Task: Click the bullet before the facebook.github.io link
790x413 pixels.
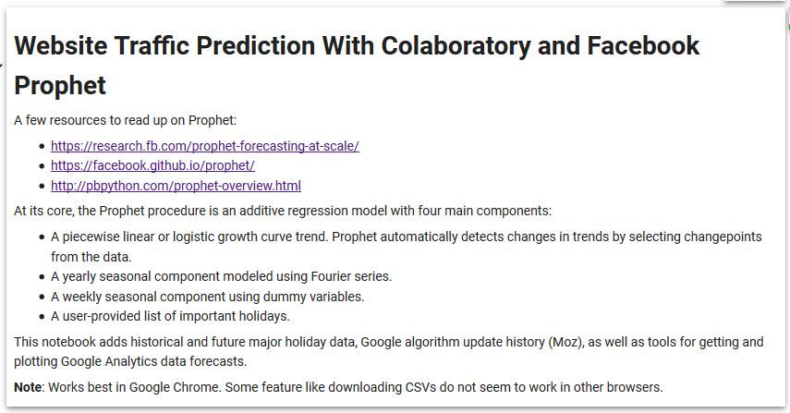Action: coord(42,166)
